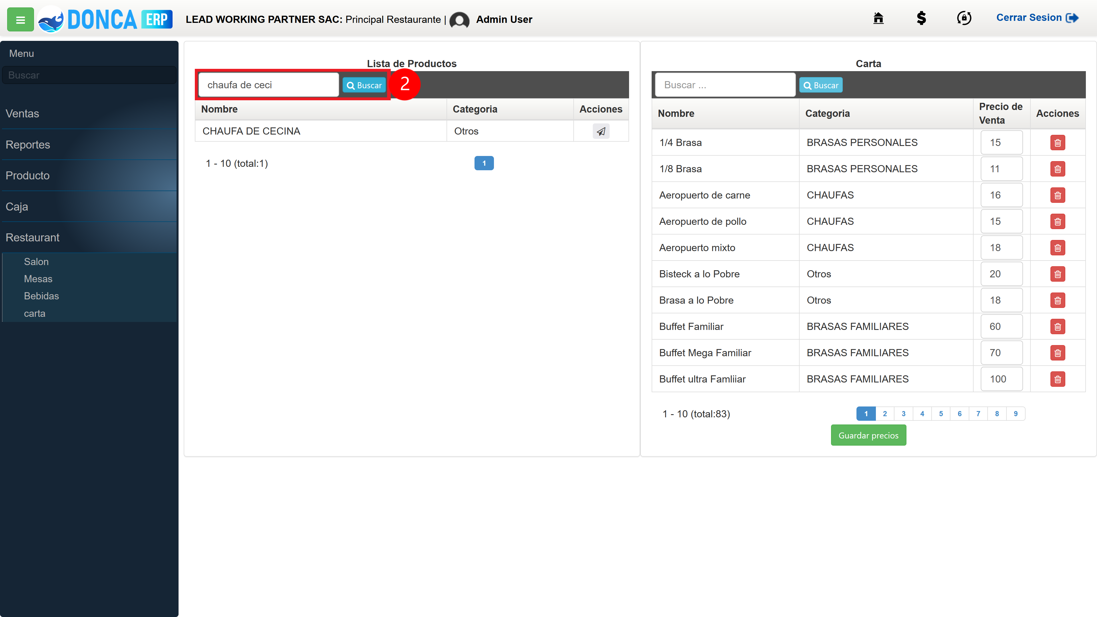Screen dimensions: 1097x617
Task: Click BRASAS PERSONALES category of 1/4 Brasa
Action: click(862, 143)
